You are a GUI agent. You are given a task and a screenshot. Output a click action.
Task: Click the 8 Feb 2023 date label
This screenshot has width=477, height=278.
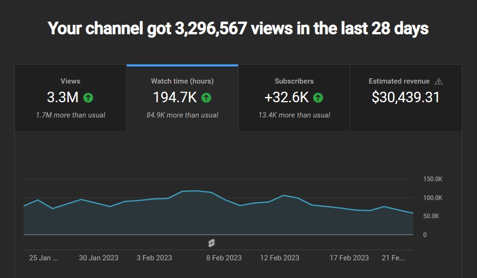click(x=224, y=258)
